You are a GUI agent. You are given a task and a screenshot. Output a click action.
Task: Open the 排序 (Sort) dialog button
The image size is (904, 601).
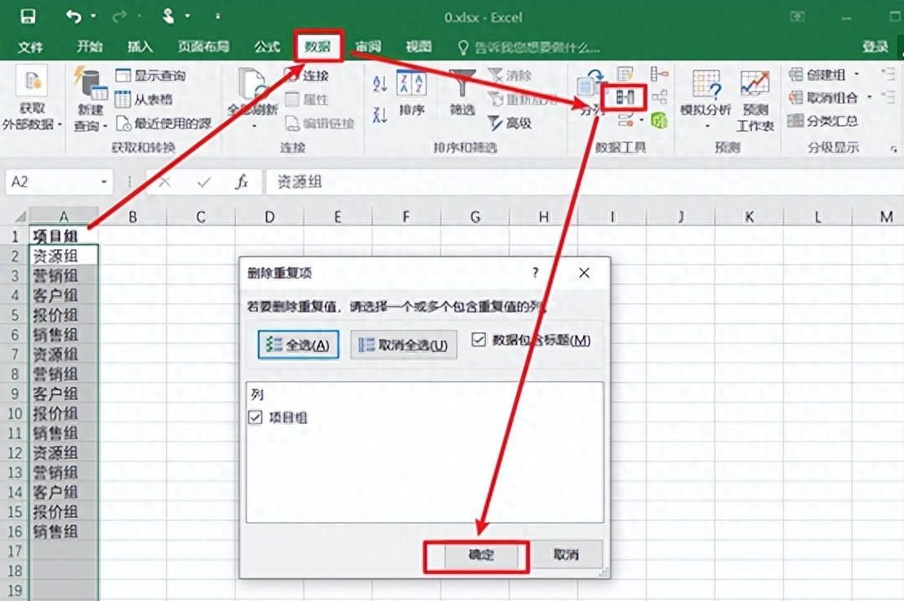(412, 92)
